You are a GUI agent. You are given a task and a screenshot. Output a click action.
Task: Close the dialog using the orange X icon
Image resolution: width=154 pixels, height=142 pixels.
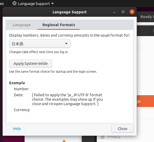point(132,12)
